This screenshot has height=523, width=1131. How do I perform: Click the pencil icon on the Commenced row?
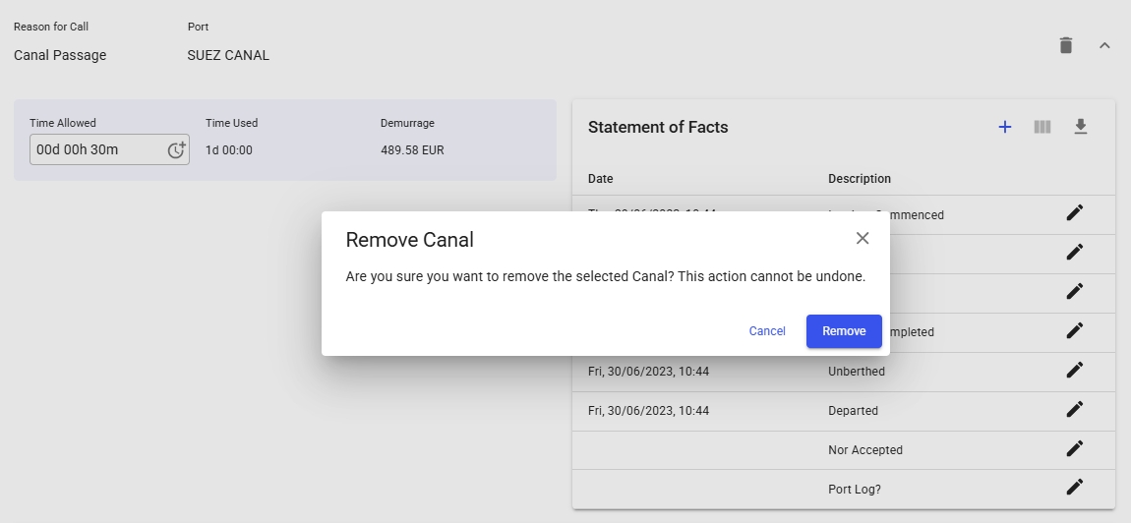[1074, 214]
